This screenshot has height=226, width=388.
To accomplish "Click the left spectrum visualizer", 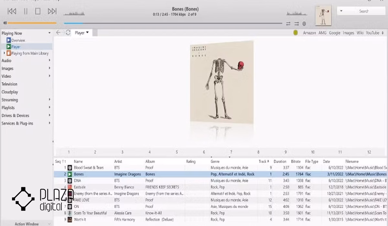I will [74, 14].
